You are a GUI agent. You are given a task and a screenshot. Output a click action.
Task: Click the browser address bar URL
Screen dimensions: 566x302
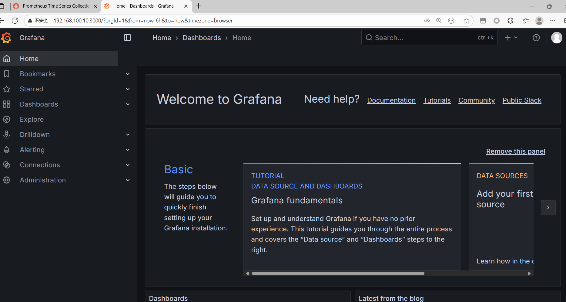pyautogui.click(x=143, y=21)
